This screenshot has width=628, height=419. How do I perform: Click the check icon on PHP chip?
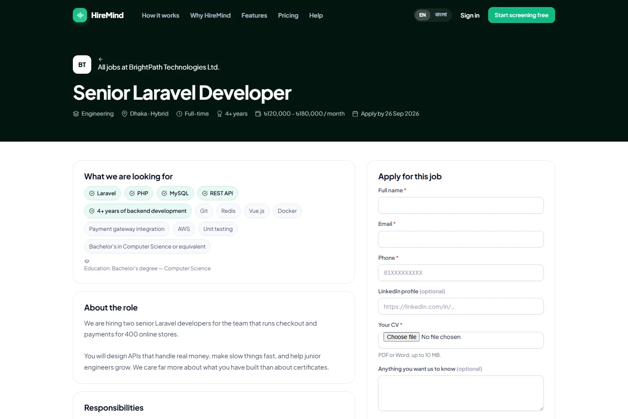coord(132,193)
